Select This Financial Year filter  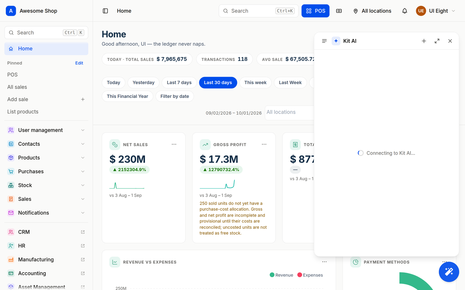pyautogui.click(x=128, y=96)
